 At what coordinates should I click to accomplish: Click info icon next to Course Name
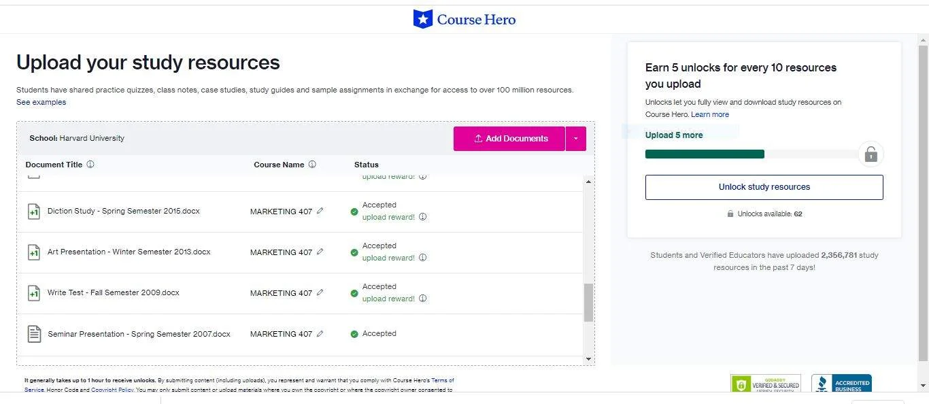pos(312,165)
